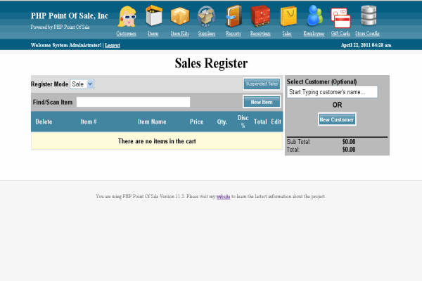Click the Items text link
This screenshot has height=281, width=422.
click(x=153, y=33)
